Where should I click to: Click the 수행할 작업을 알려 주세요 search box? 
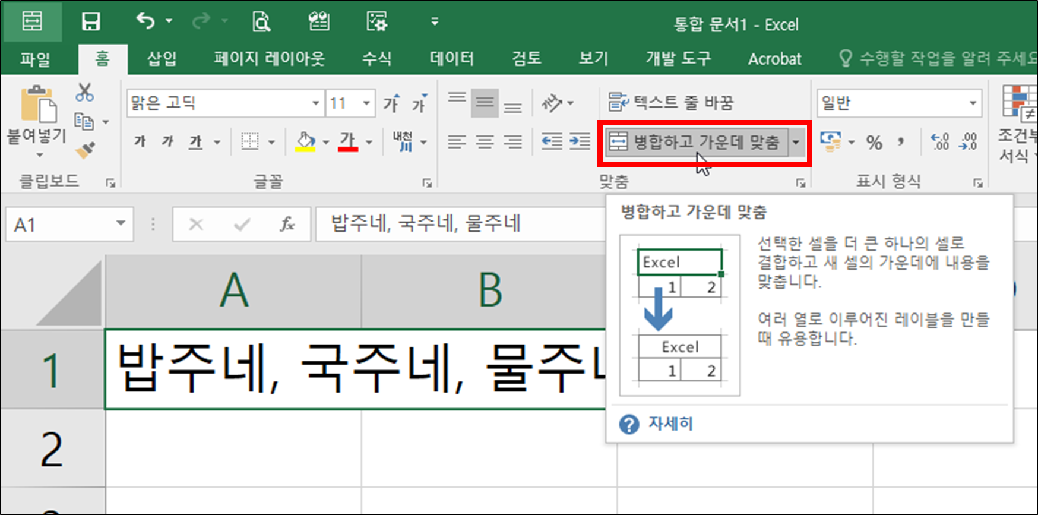pyautogui.click(x=938, y=59)
